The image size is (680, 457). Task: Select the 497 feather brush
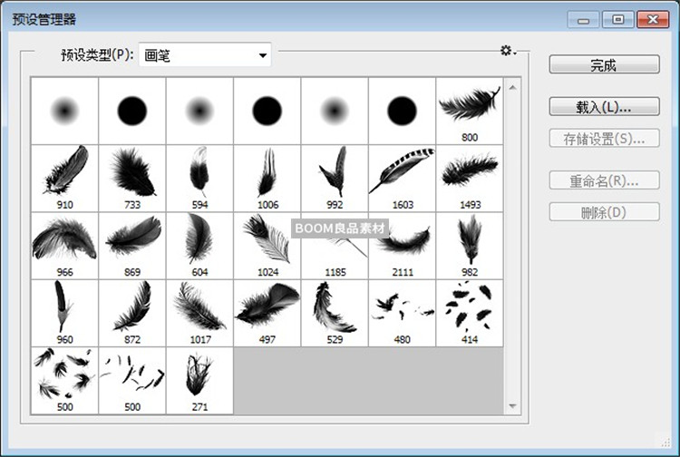(267, 313)
